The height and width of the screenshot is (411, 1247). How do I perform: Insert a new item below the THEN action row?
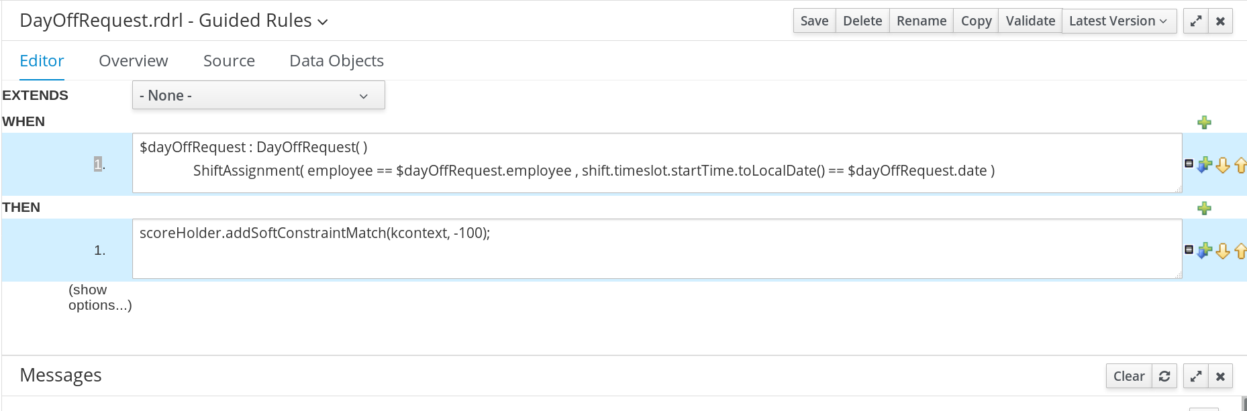pyautogui.click(x=1205, y=250)
